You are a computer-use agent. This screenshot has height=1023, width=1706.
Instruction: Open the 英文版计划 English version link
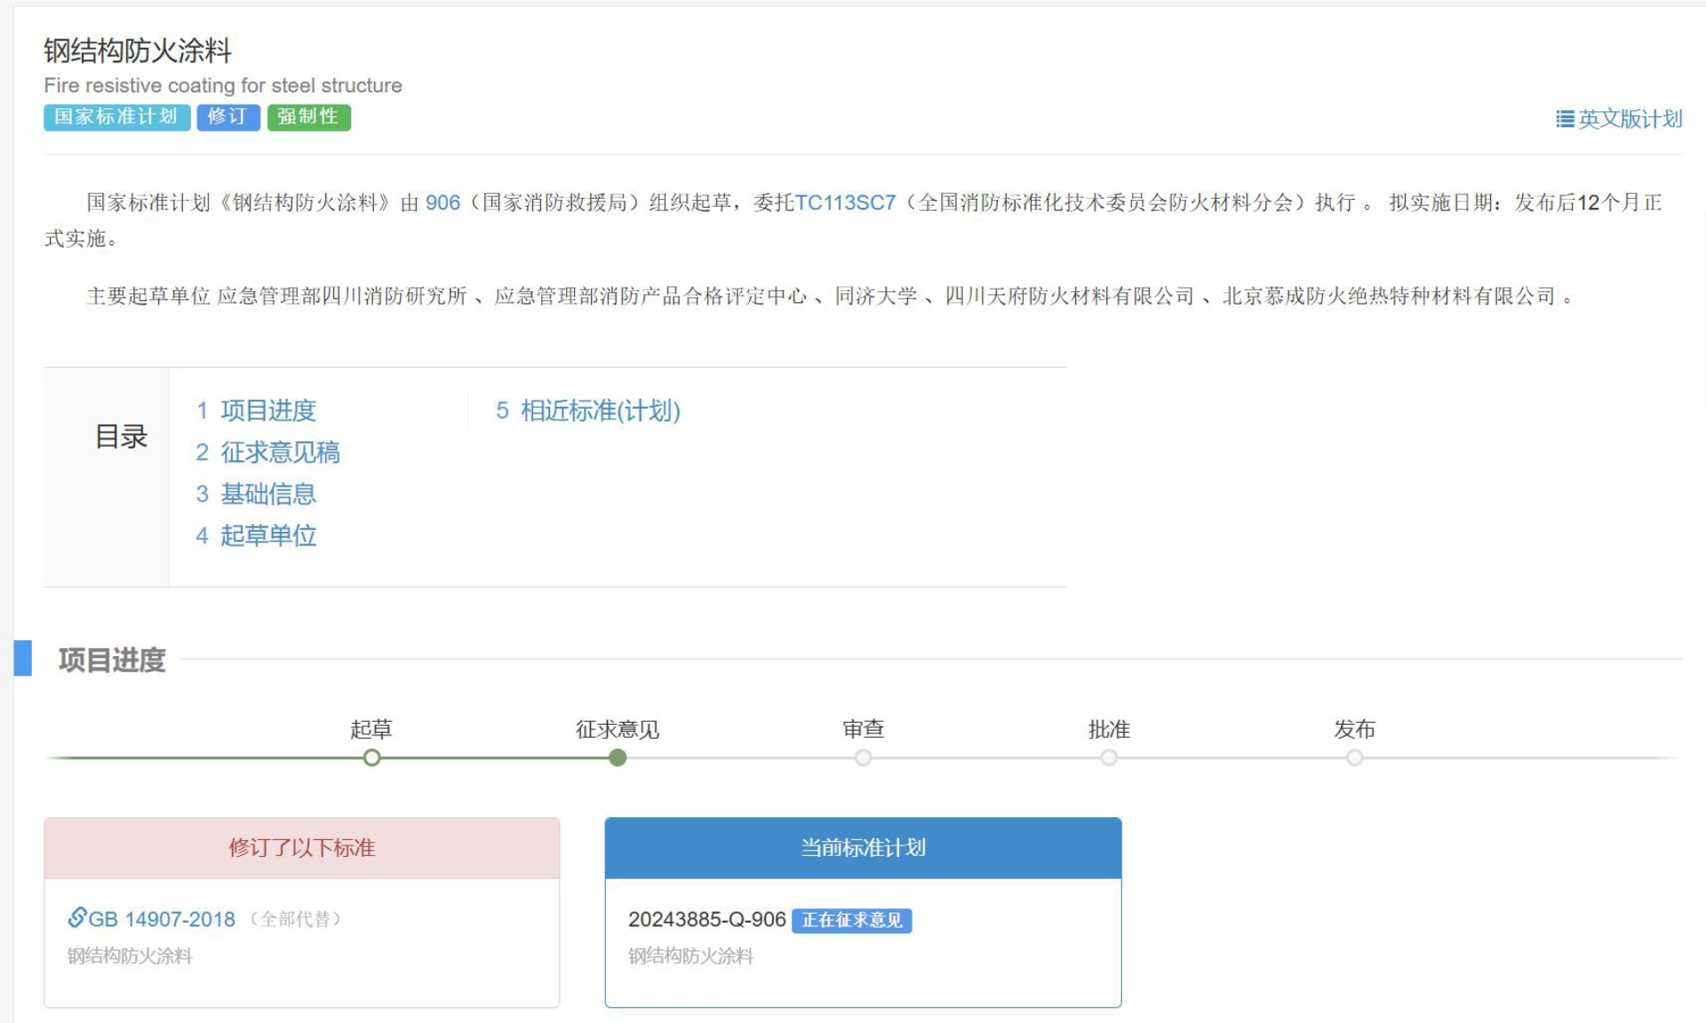(x=1630, y=119)
